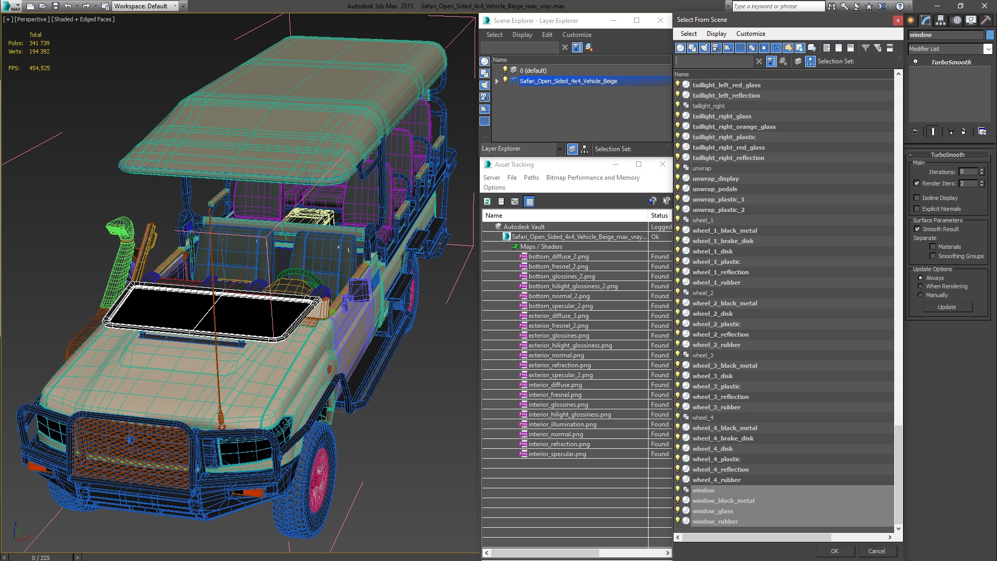Open Edit menu in Scene Explorer
Image resolution: width=997 pixels, height=561 pixels.
pos(547,35)
